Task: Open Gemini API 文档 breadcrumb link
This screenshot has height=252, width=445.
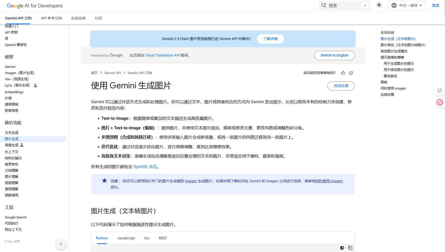Action: 140,73
